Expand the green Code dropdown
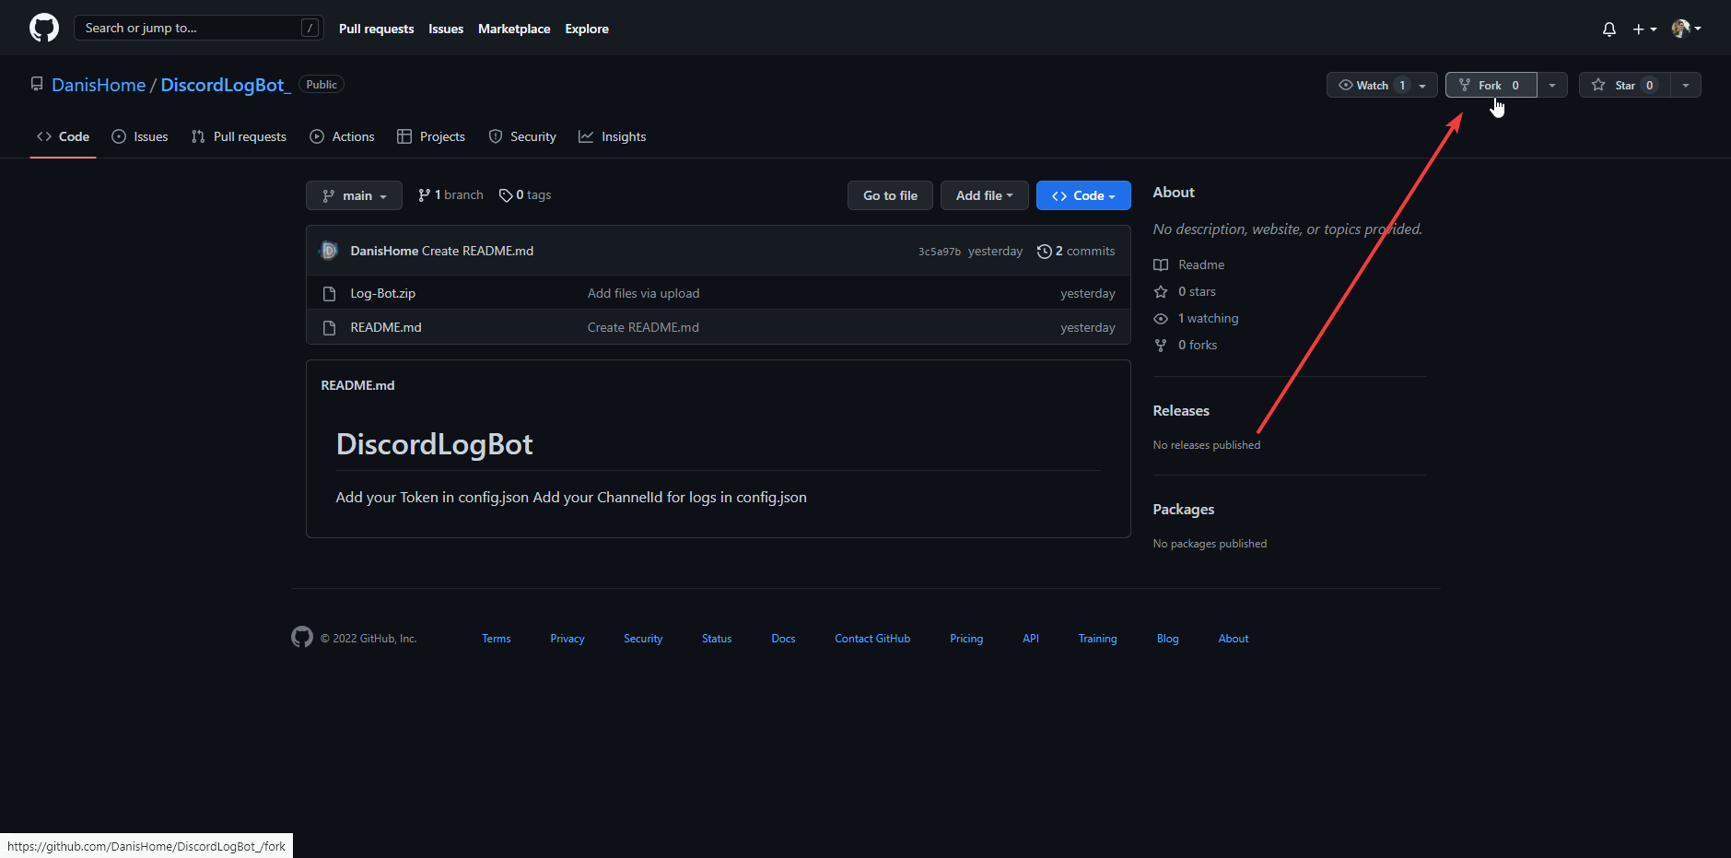The width and height of the screenshot is (1731, 858). point(1082,195)
